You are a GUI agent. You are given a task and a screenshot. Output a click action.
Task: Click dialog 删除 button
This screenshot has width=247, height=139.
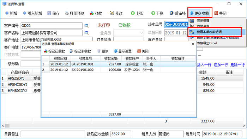point(103,51)
